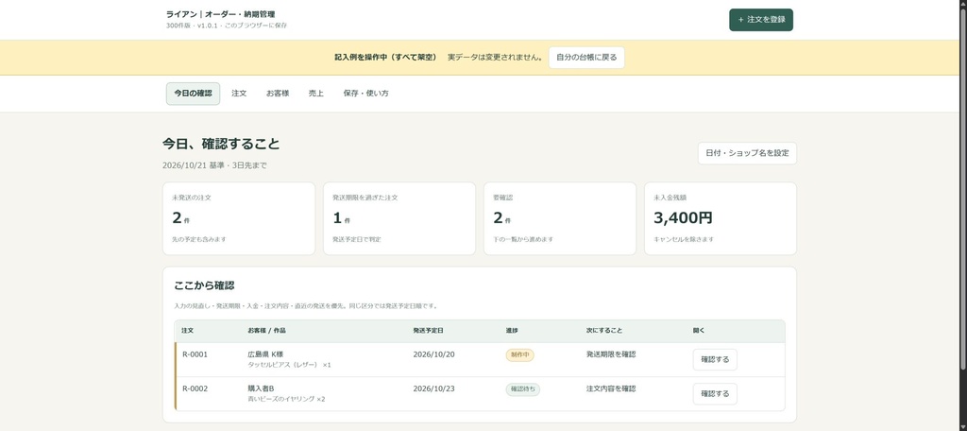This screenshot has width=967, height=431.
Task: Switch to the 注文 tab
Action: point(239,94)
